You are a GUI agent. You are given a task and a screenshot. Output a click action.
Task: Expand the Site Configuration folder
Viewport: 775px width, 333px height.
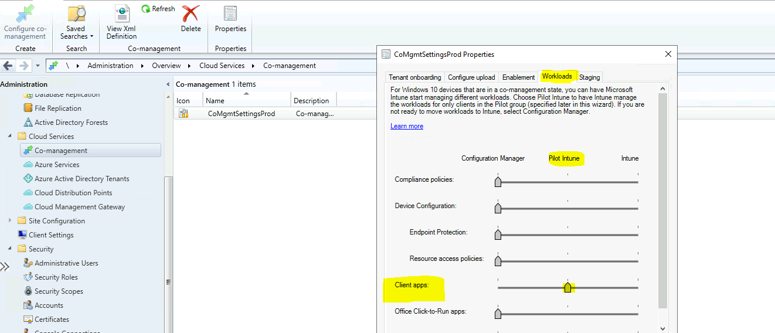click(9, 220)
